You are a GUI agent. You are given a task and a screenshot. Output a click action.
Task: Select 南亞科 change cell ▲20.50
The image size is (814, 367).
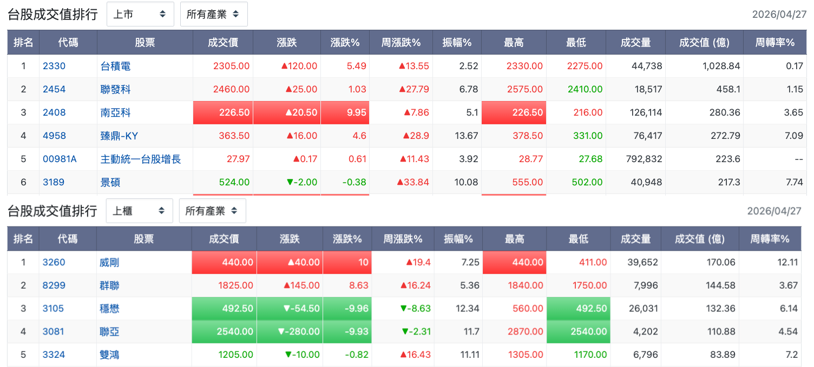pyautogui.click(x=287, y=112)
